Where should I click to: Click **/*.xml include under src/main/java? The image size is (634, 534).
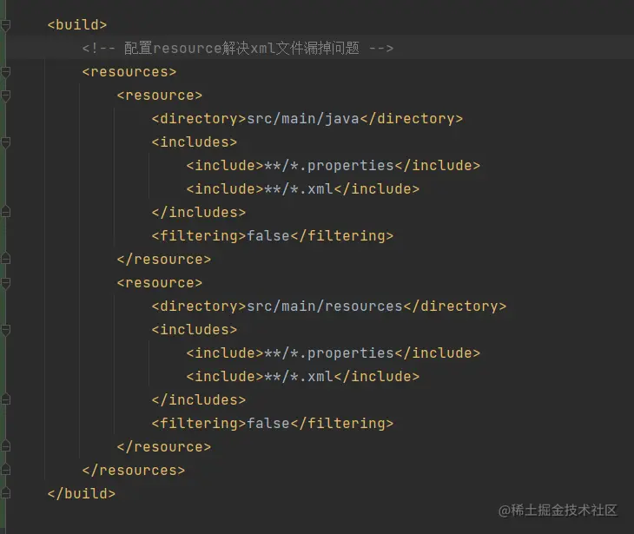click(x=299, y=188)
